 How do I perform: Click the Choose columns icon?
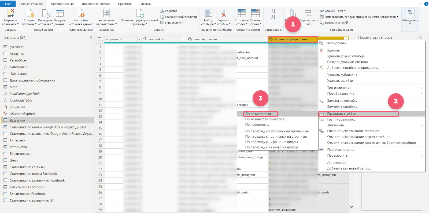208,14
